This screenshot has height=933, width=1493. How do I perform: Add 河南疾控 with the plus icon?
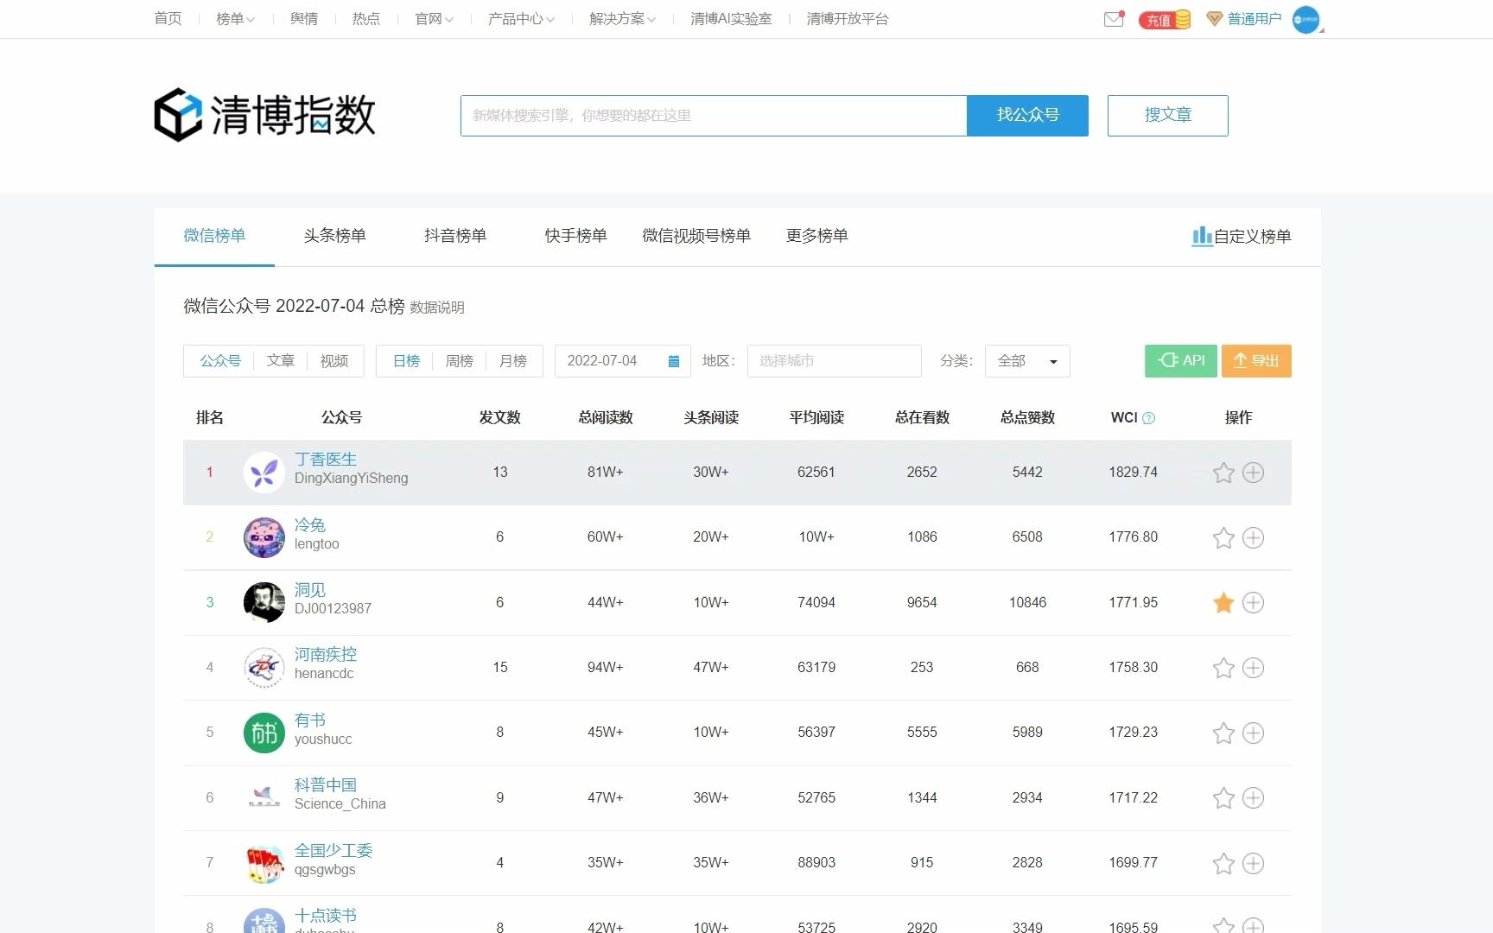(1253, 668)
